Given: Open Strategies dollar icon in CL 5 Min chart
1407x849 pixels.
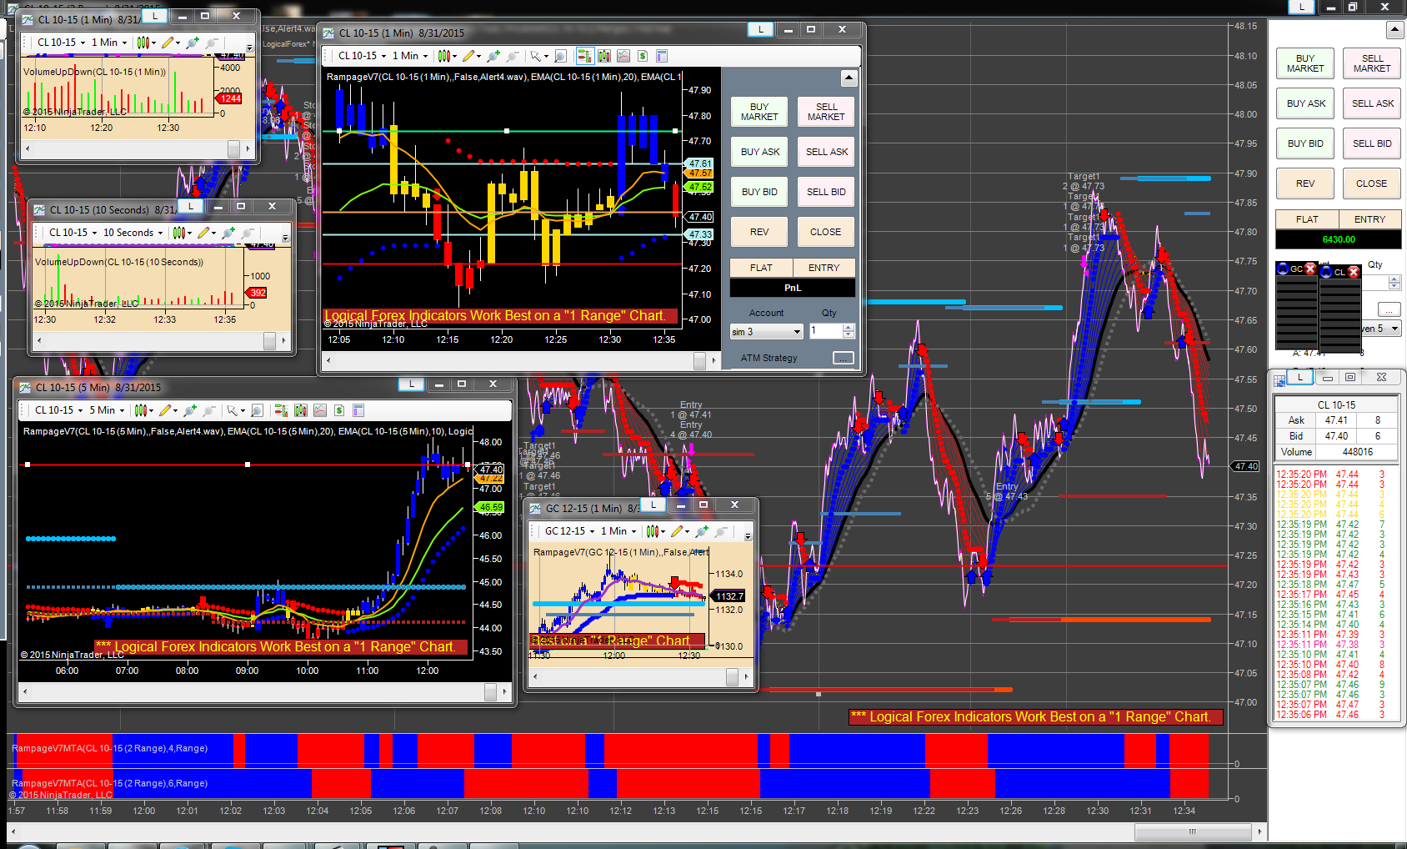Looking at the screenshot, I should click(339, 410).
